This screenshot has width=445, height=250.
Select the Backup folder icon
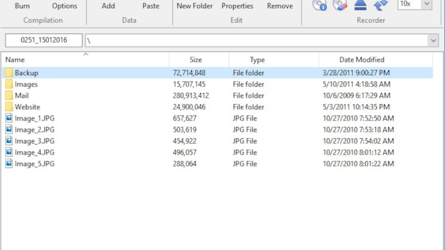pos(9,73)
